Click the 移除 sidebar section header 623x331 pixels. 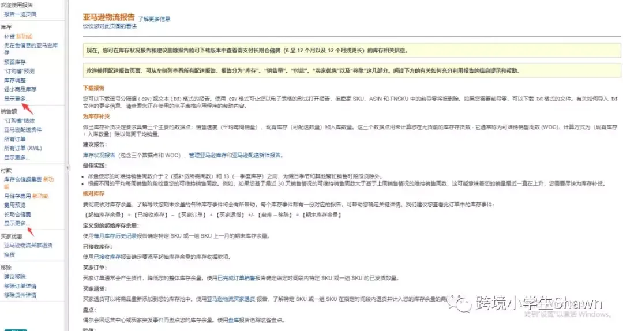(6, 268)
